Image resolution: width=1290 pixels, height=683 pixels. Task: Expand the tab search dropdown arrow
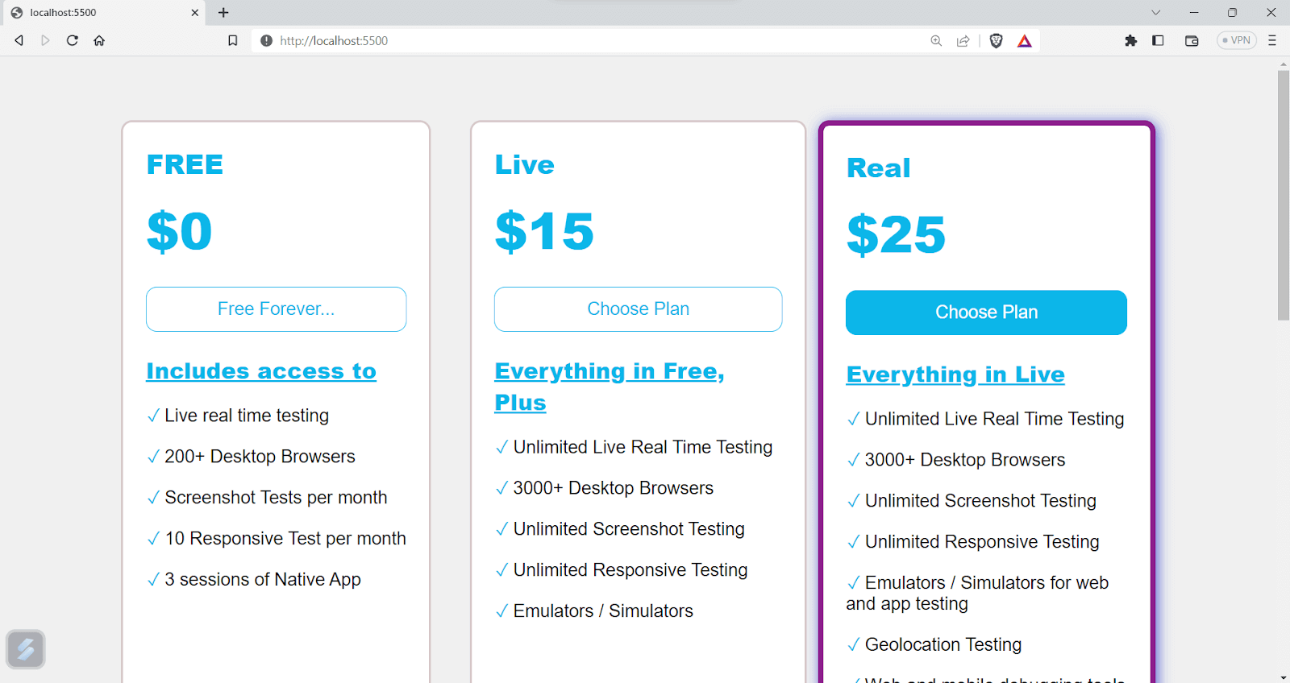click(1155, 12)
